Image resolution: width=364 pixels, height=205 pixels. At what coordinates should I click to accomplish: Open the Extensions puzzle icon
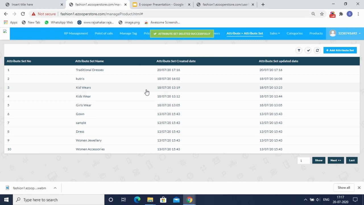pyautogui.click(x=341, y=14)
